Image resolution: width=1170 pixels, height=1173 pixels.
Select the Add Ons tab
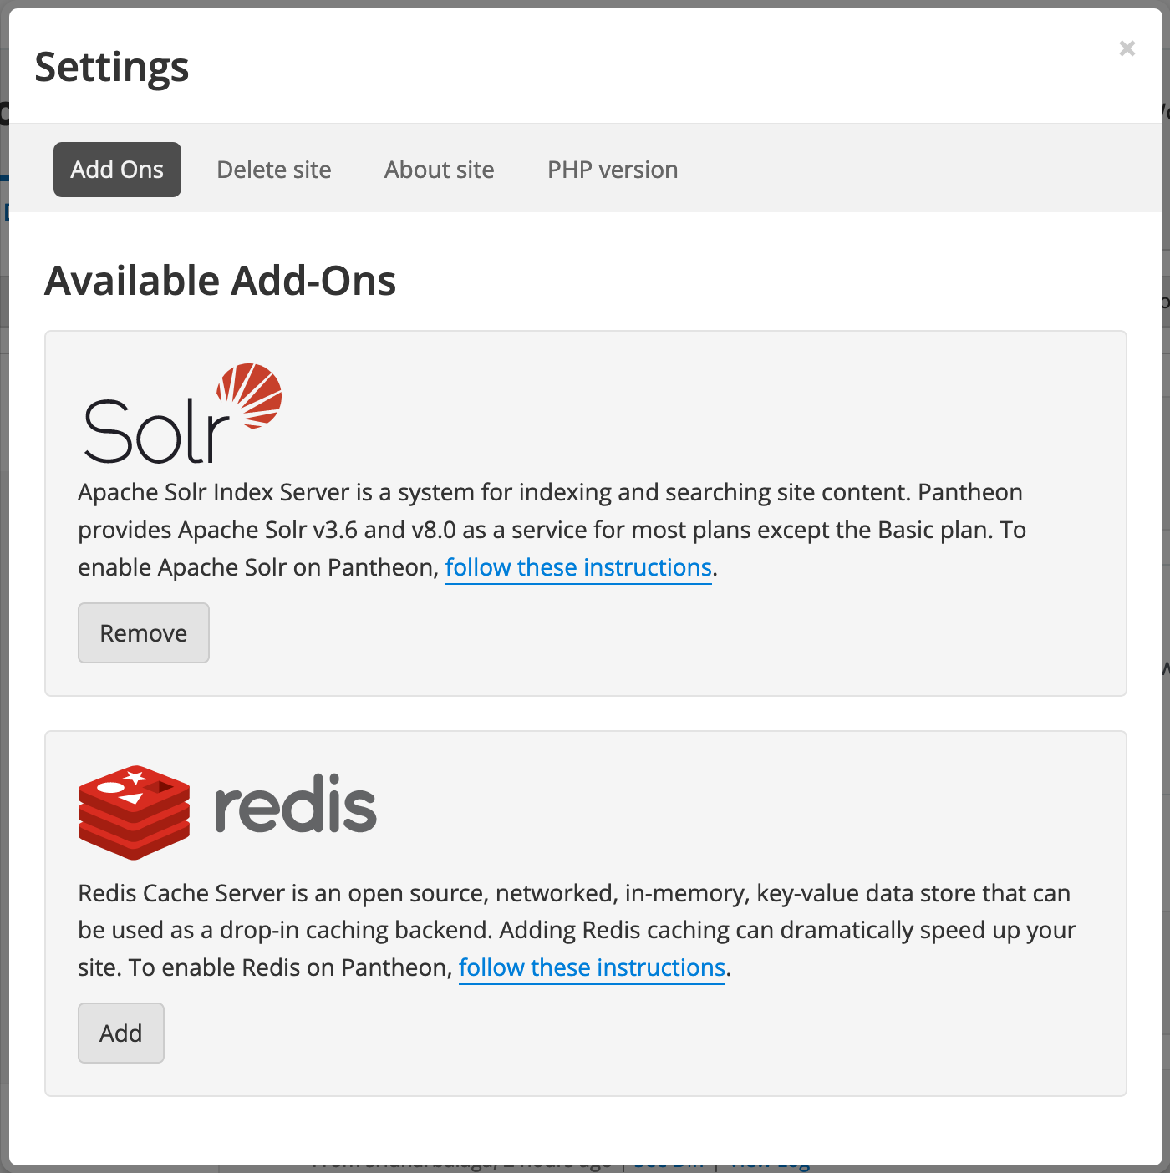117,170
